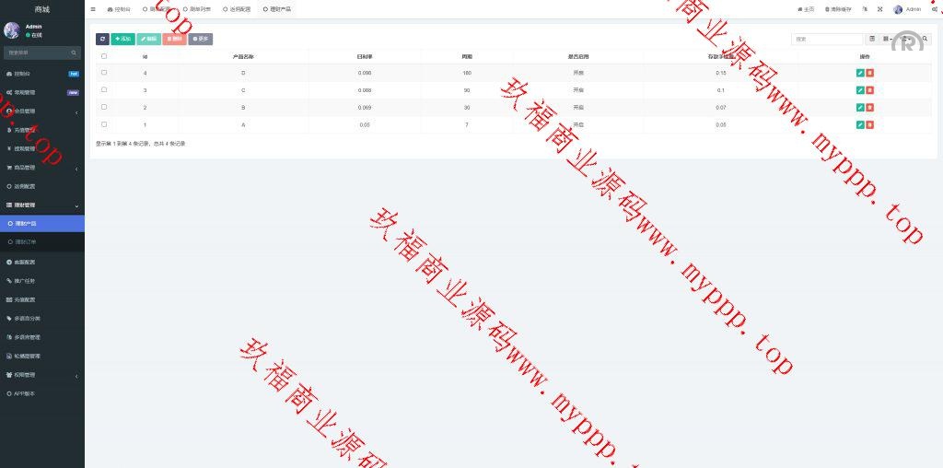Select the checkbox for product A row

(104, 124)
